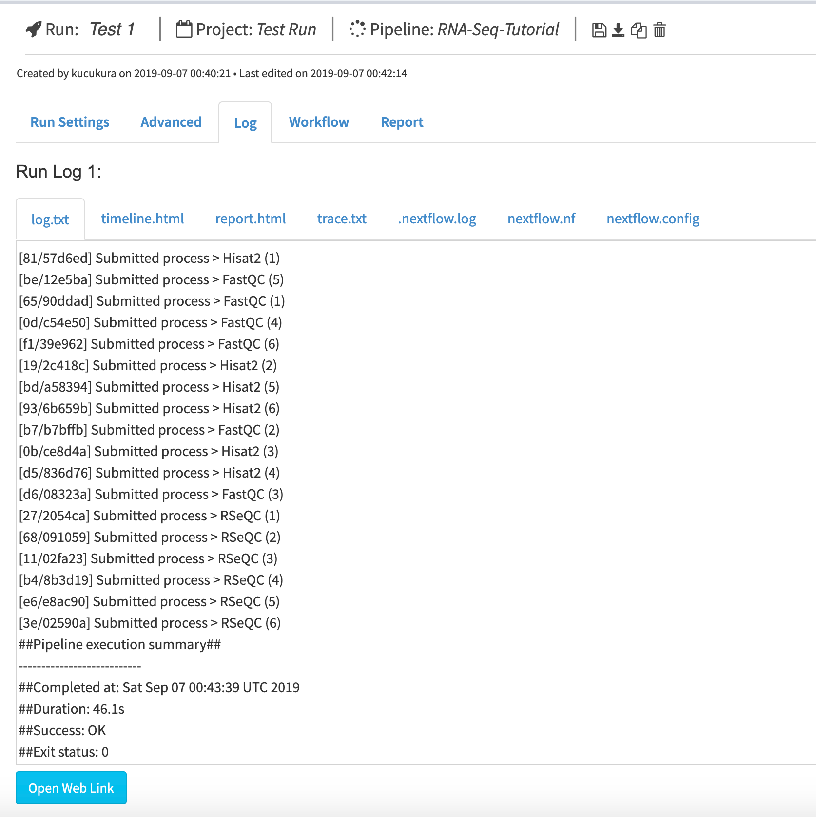Open the timeline.html file tab

(x=142, y=219)
